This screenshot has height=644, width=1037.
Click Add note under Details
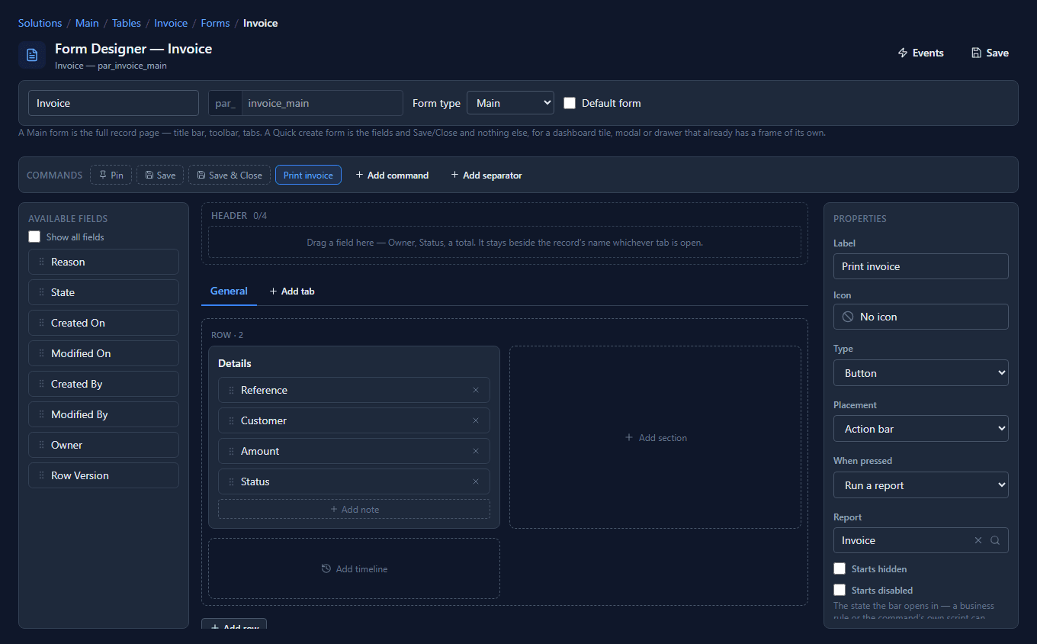click(355, 509)
